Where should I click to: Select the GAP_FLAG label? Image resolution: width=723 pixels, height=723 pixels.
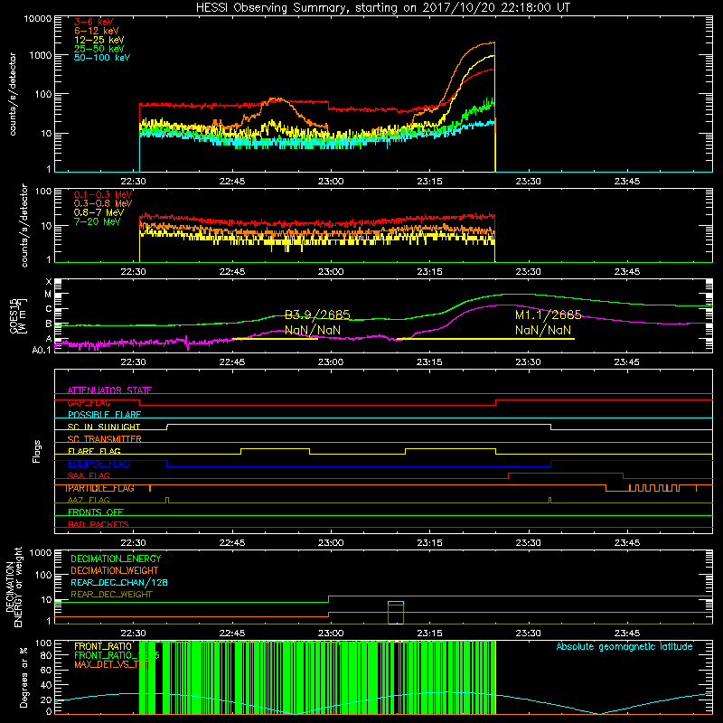tap(89, 402)
